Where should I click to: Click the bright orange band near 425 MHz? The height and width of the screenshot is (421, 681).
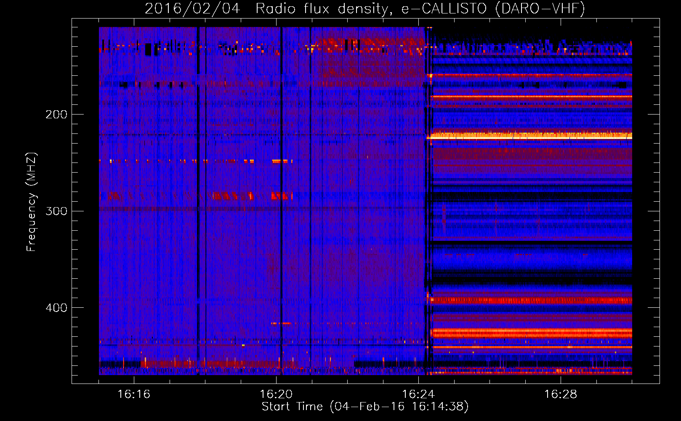[531, 333]
